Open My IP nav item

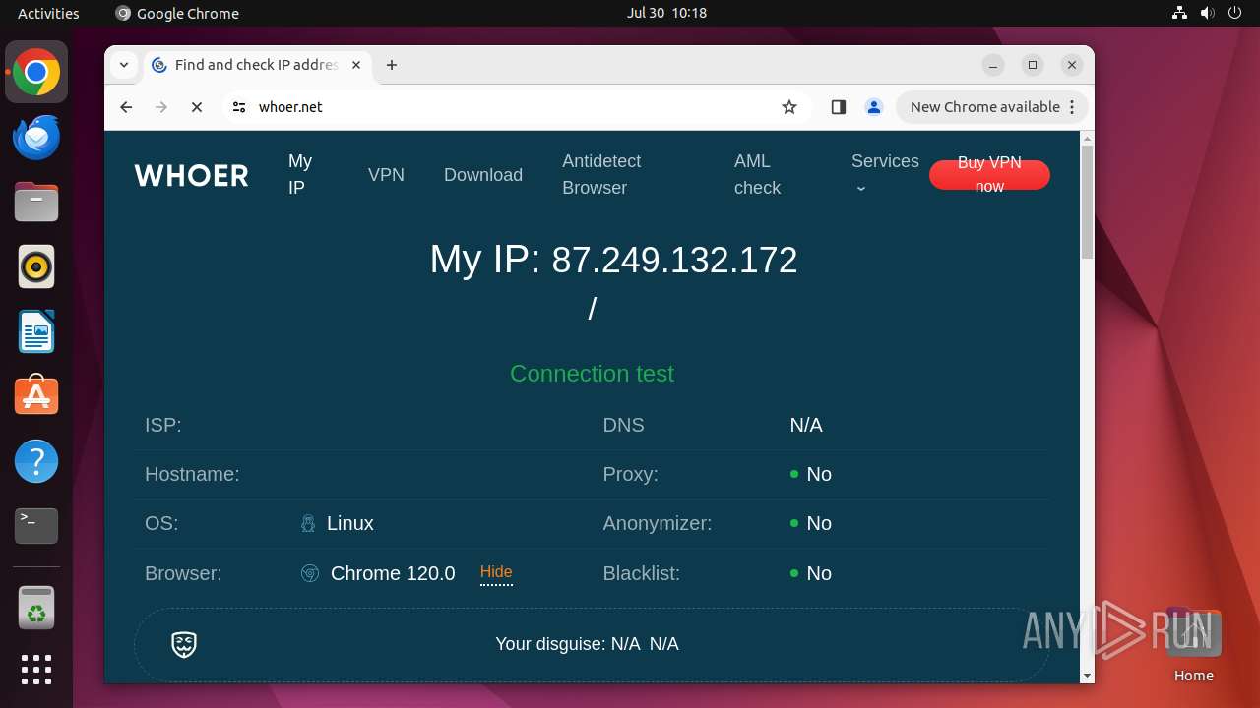(x=300, y=174)
